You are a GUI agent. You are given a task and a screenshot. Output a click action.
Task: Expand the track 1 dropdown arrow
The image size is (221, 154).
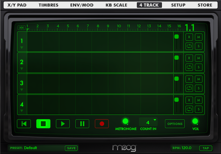point(21,48)
